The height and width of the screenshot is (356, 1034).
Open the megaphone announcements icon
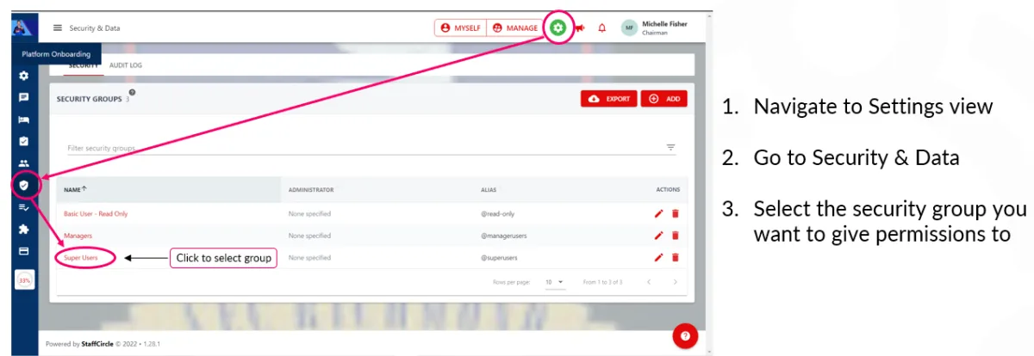coord(580,28)
